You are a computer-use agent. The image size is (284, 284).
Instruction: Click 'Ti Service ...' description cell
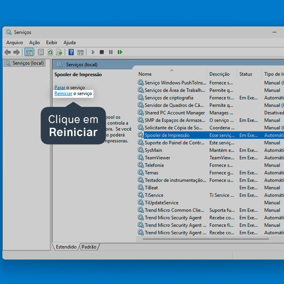coord(222,195)
